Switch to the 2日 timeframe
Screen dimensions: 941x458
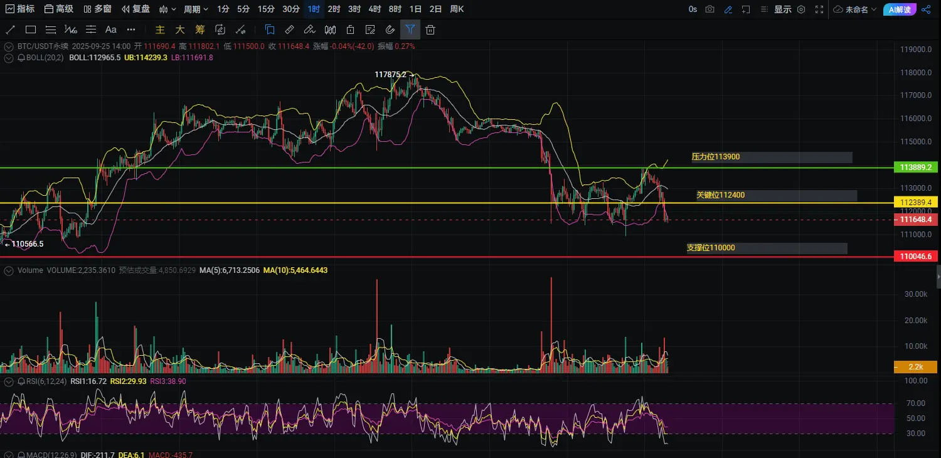click(435, 9)
